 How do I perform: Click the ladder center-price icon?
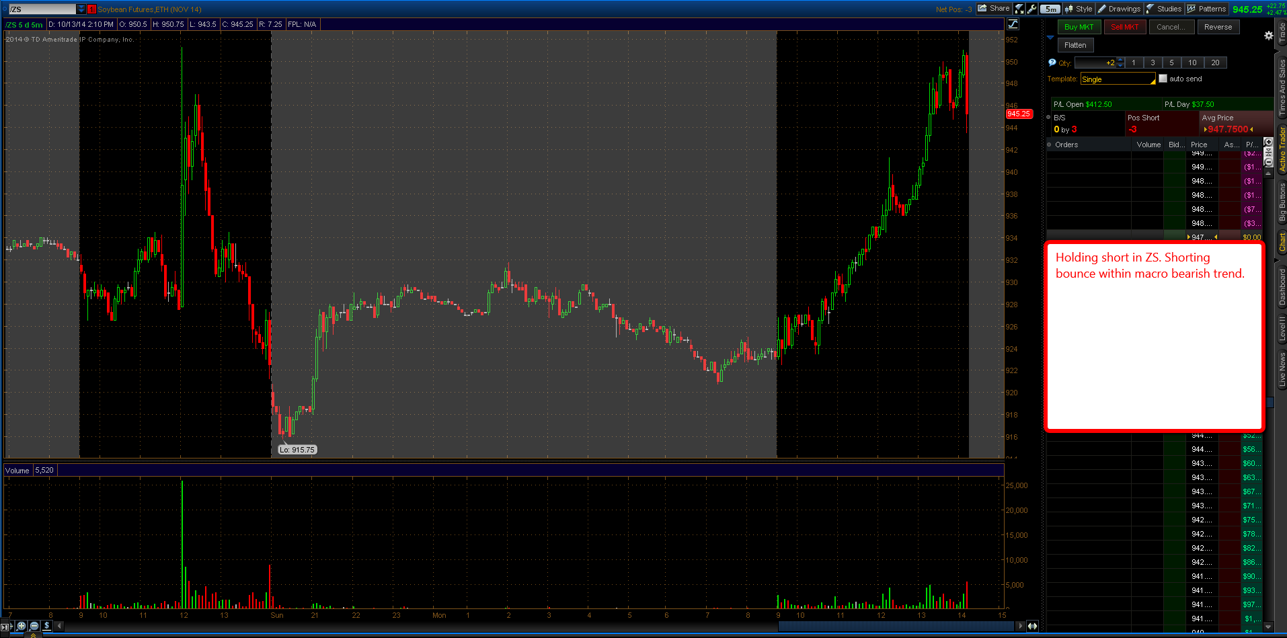[1268, 152]
